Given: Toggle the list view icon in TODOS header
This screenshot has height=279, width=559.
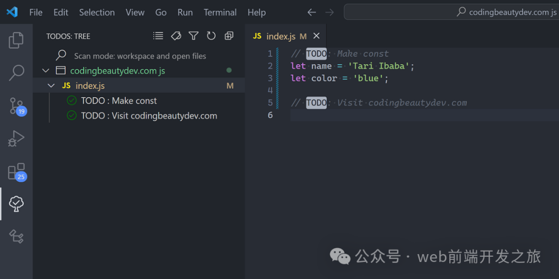Looking at the screenshot, I should point(158,36).
